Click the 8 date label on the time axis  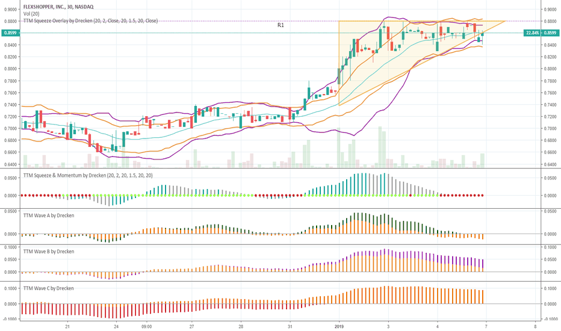[x=535, y=326]
